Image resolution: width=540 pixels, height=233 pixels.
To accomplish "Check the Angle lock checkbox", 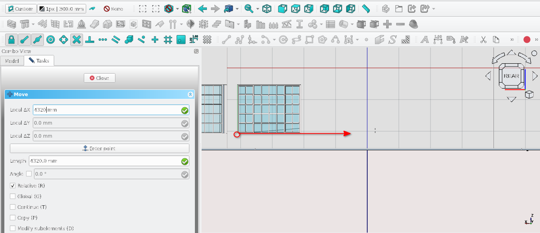I will 29,174.
